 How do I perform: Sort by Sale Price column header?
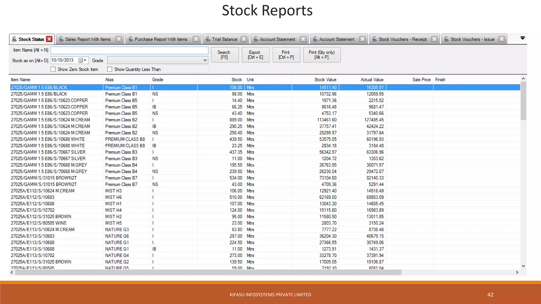[x=409, y=80]
